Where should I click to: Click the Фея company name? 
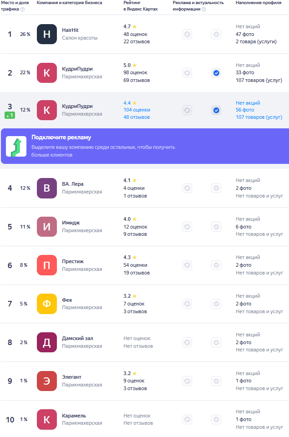click(67, 300)
